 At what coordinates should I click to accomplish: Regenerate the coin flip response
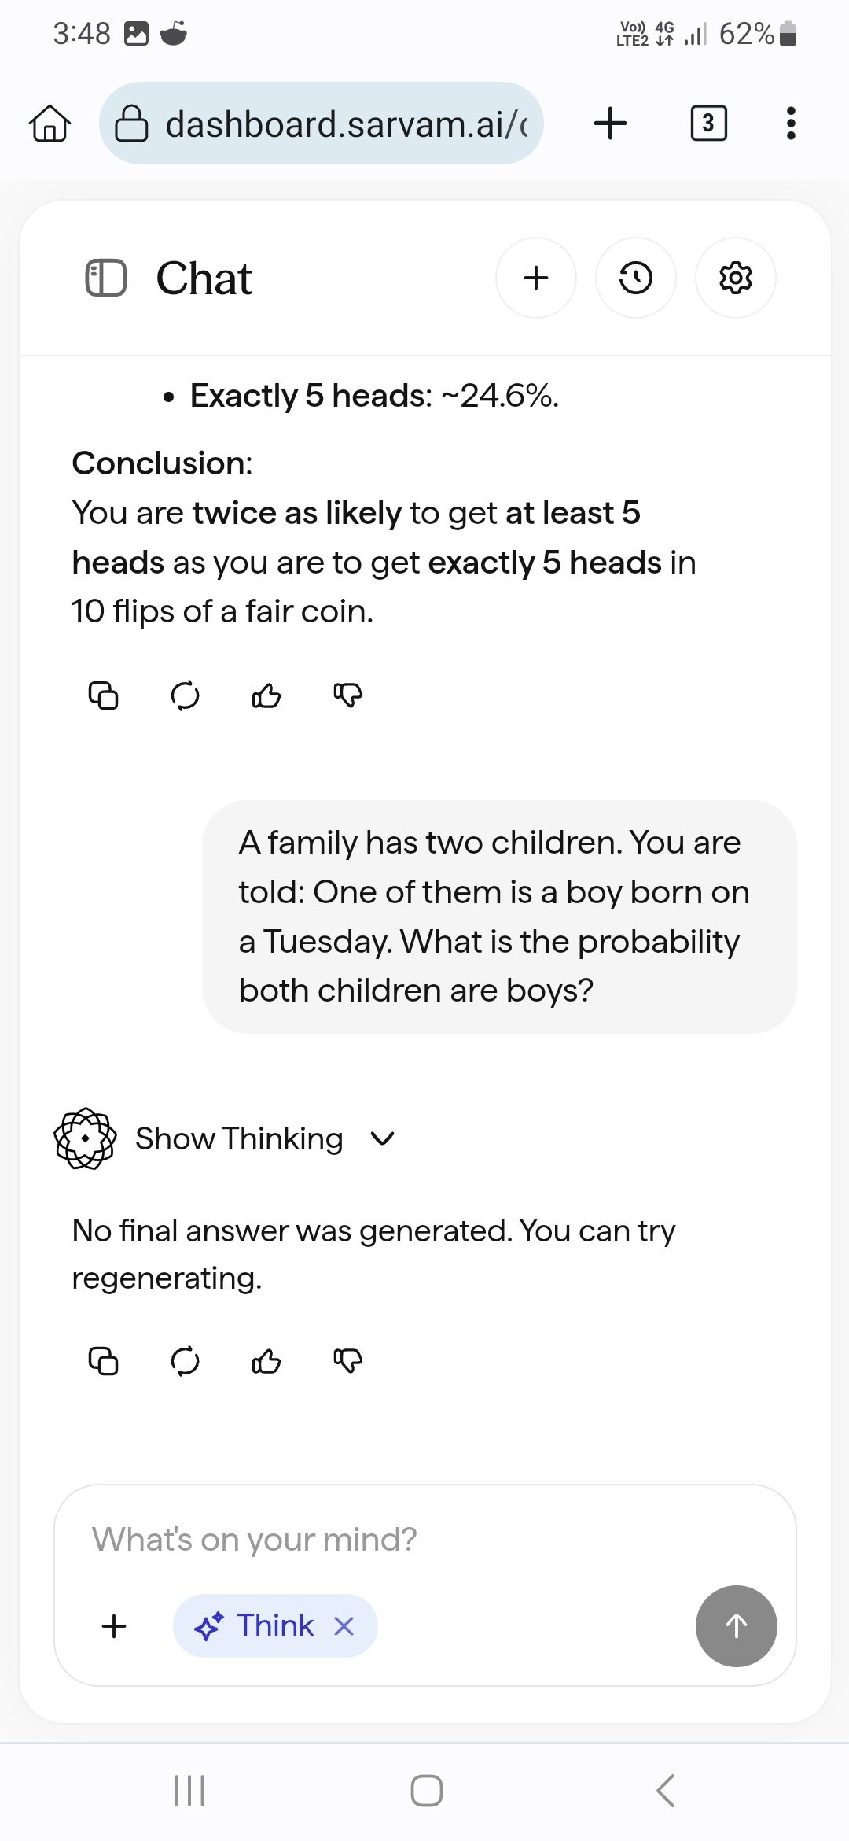[x=185, y=695]
